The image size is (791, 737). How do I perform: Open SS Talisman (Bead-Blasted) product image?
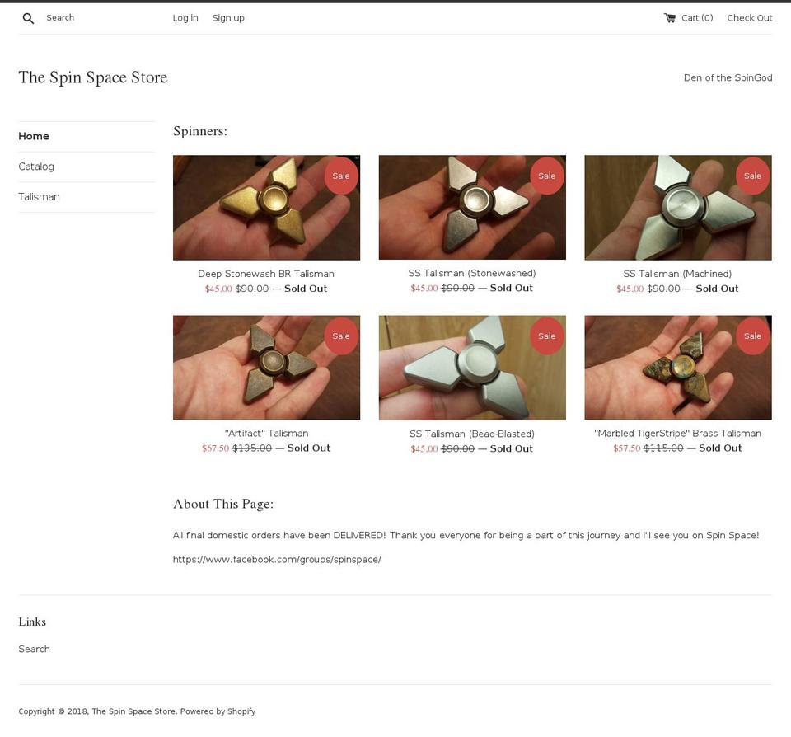pyautogui.click(x=472, y=368)
